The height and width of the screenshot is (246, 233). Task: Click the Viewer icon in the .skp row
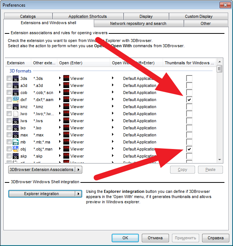[66, 156]
